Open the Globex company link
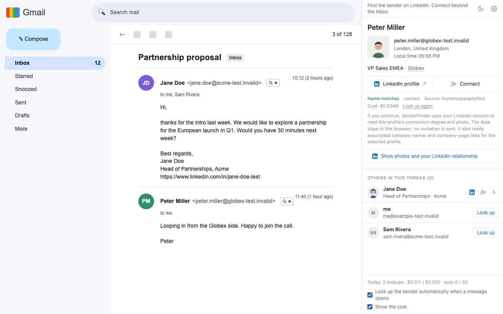The width and height of the screenshot is (503, 314). click(x=416, y=68)
